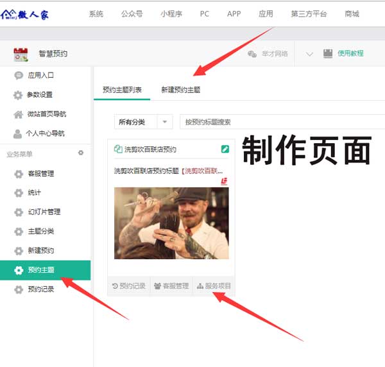The width and height of the screenshot is (385, 367).
Task: Open the 应用 menu
Action: [266, 14]
